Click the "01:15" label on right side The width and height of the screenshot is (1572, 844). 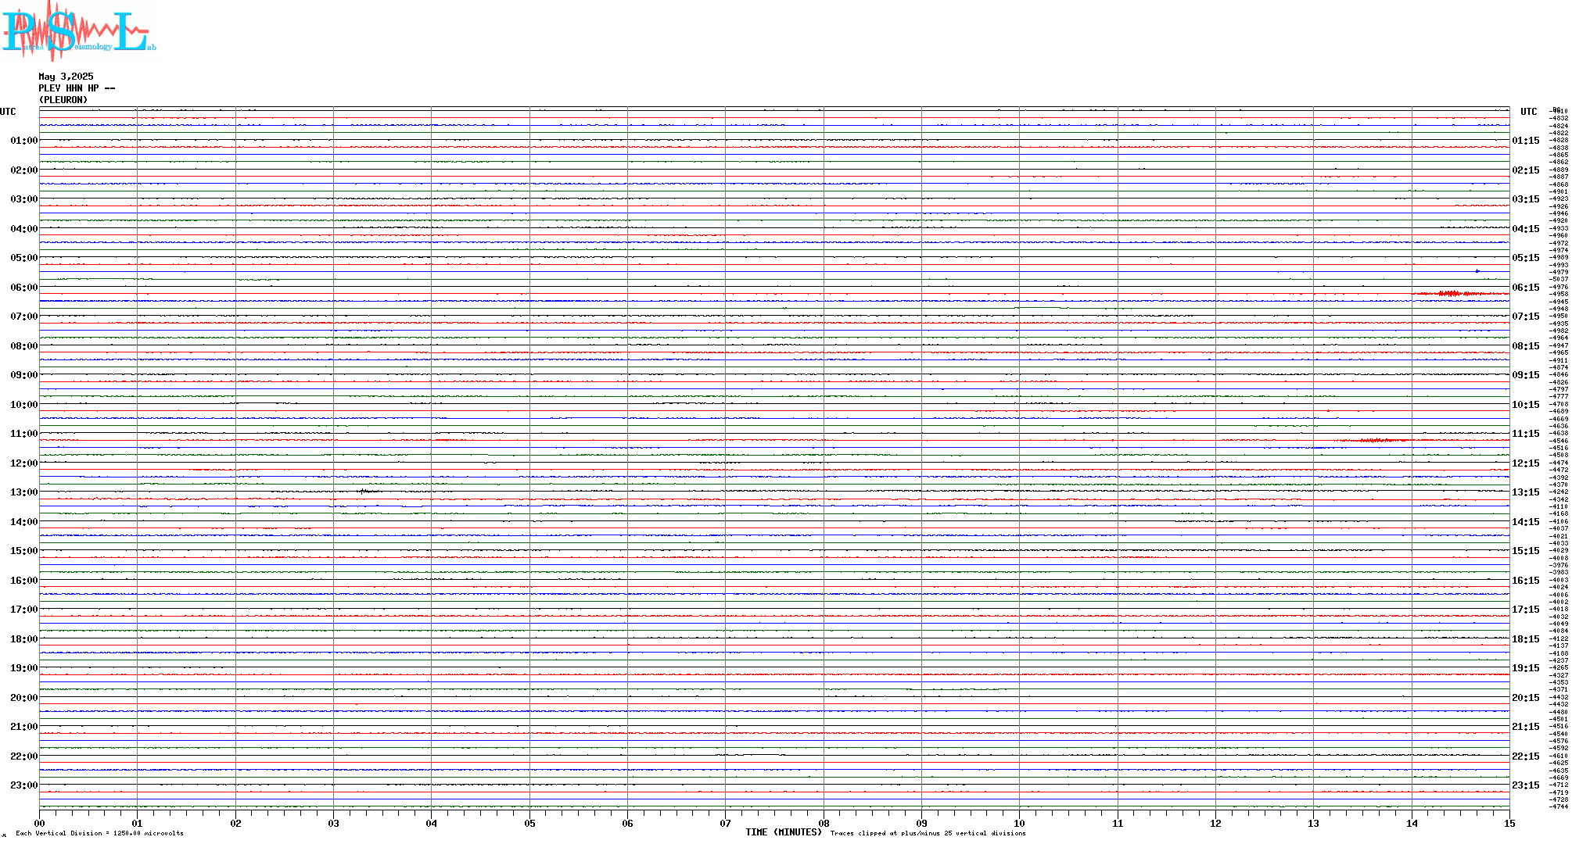pos(1526,141)
